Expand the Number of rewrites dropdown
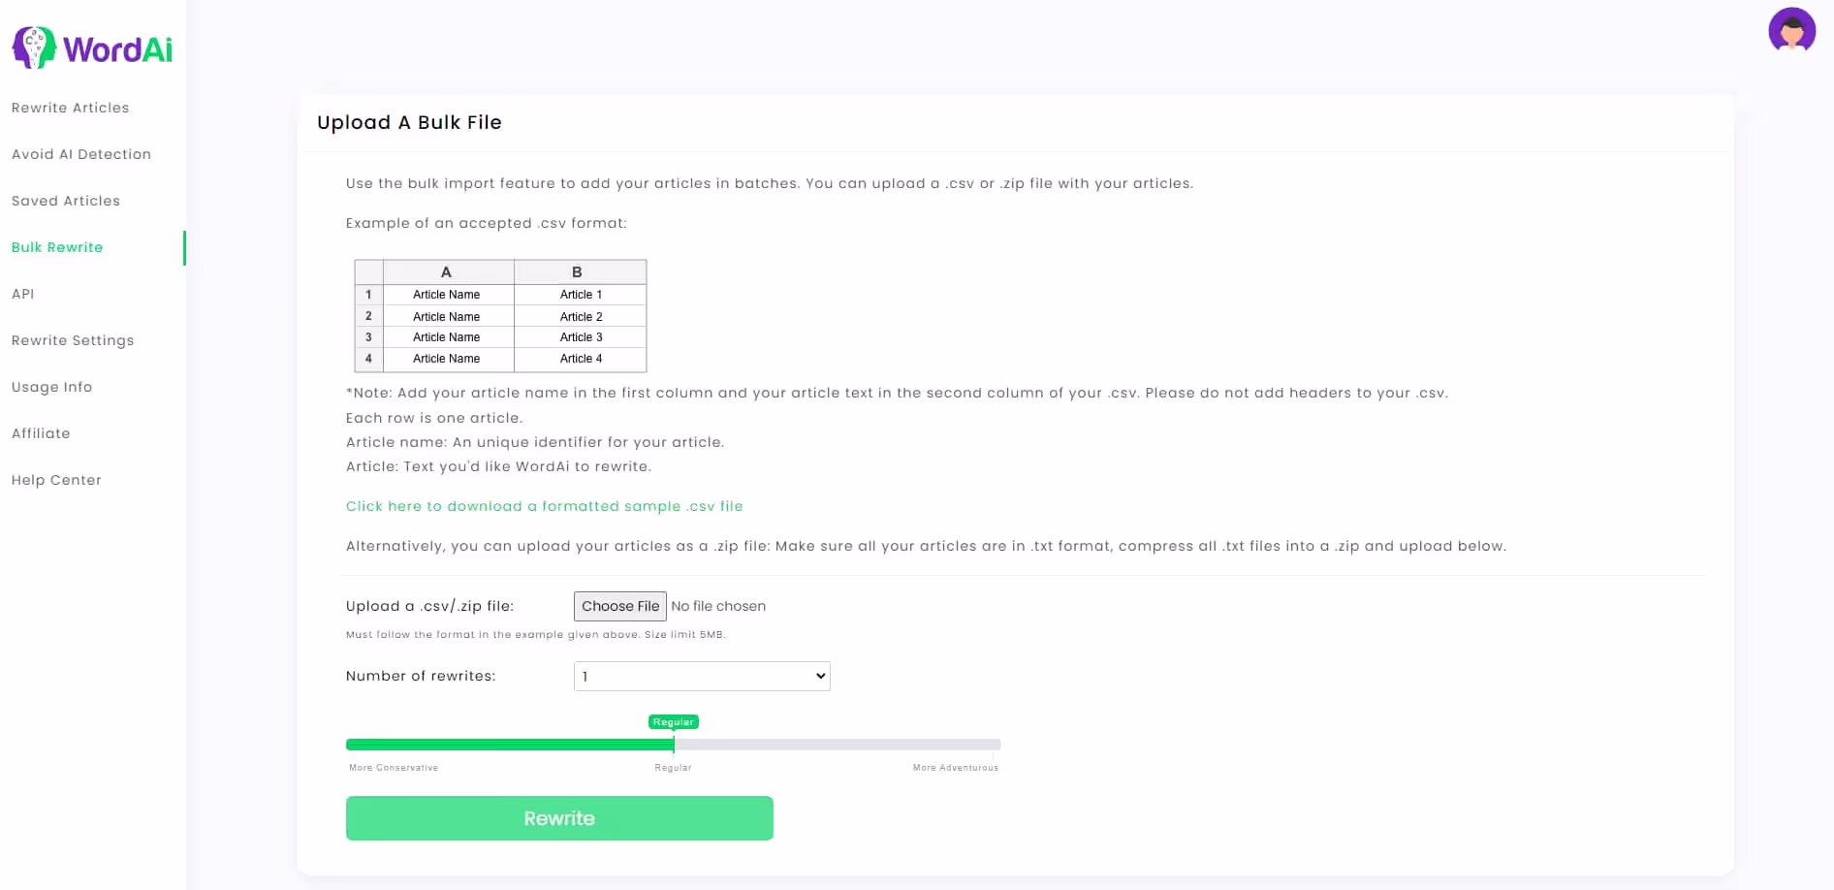This screenshot has width=1834, height=890. click(702, 676)
